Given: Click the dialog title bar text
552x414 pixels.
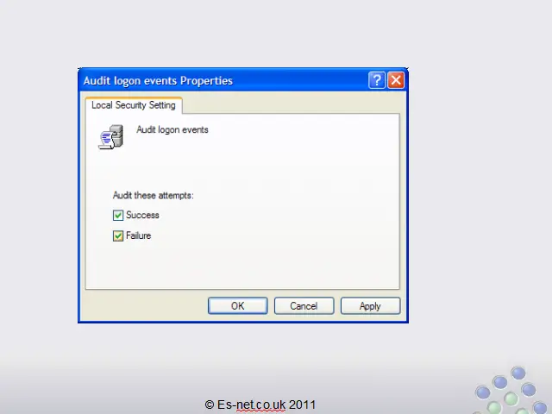Looking at the screenshot, I should coord(158,80).
